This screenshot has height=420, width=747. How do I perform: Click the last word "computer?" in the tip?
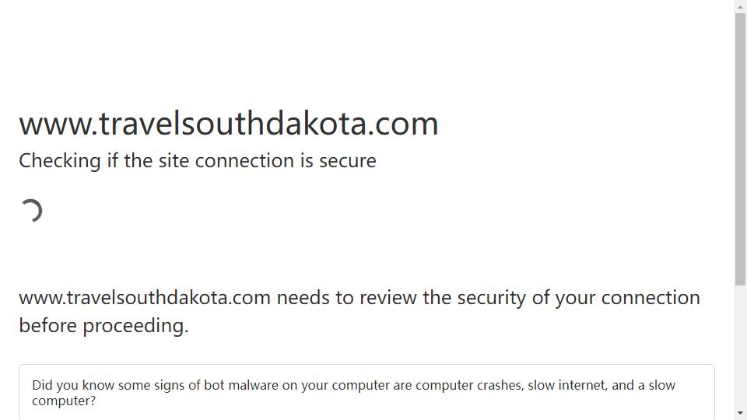point(64,401)
